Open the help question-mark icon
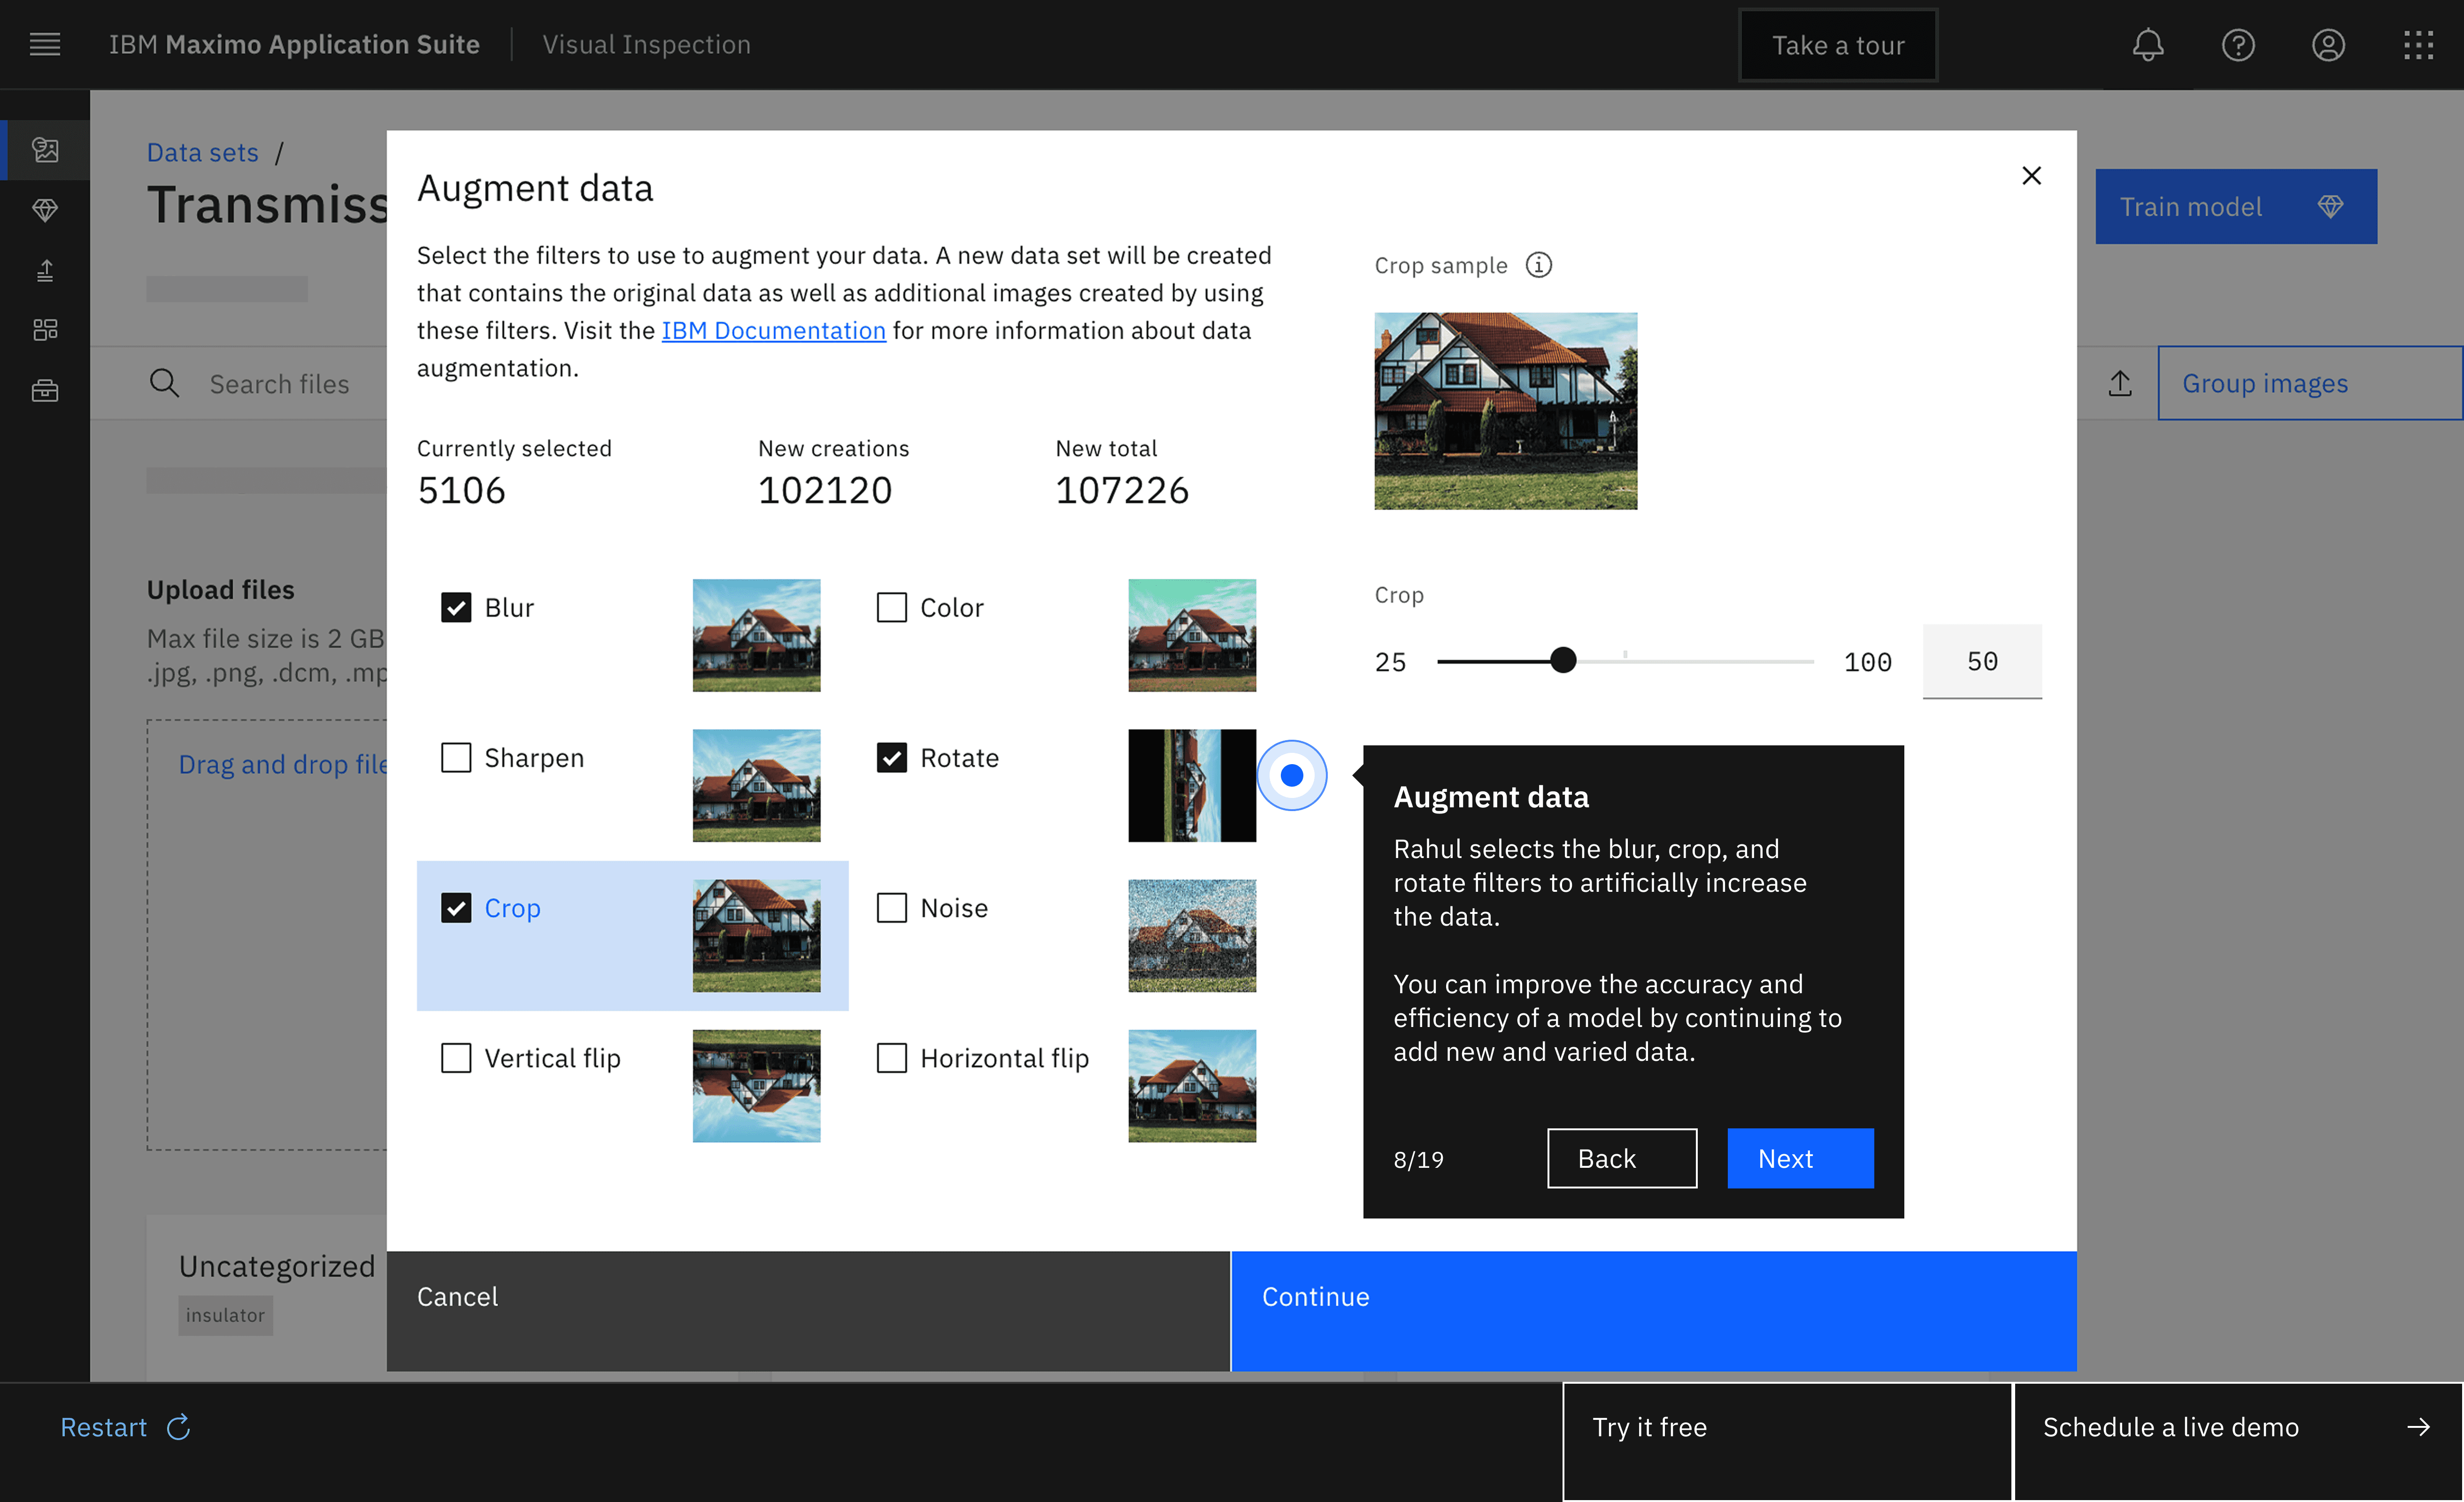Viewport: 2464px width, 1502px height. pos(2237,45)
